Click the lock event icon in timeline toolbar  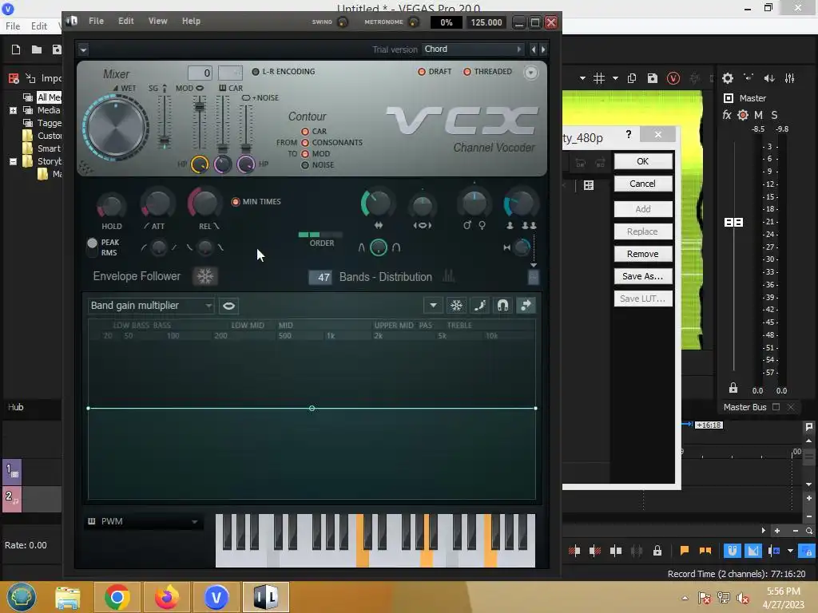657,551
